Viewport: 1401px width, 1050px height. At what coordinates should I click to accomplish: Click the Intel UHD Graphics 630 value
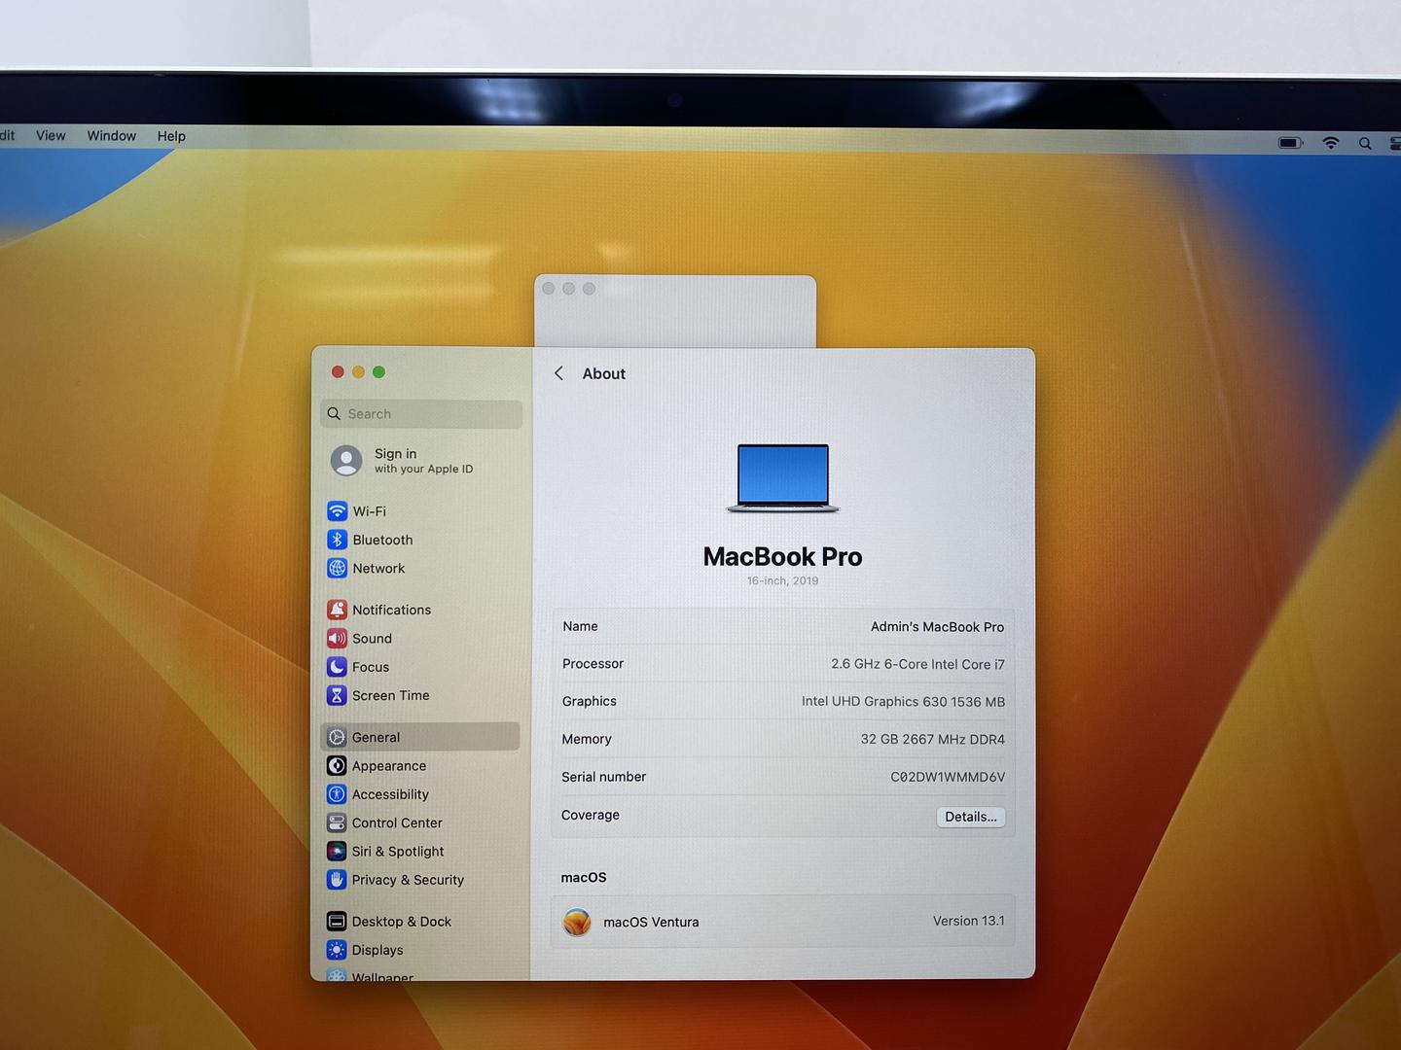coord(903,702)
